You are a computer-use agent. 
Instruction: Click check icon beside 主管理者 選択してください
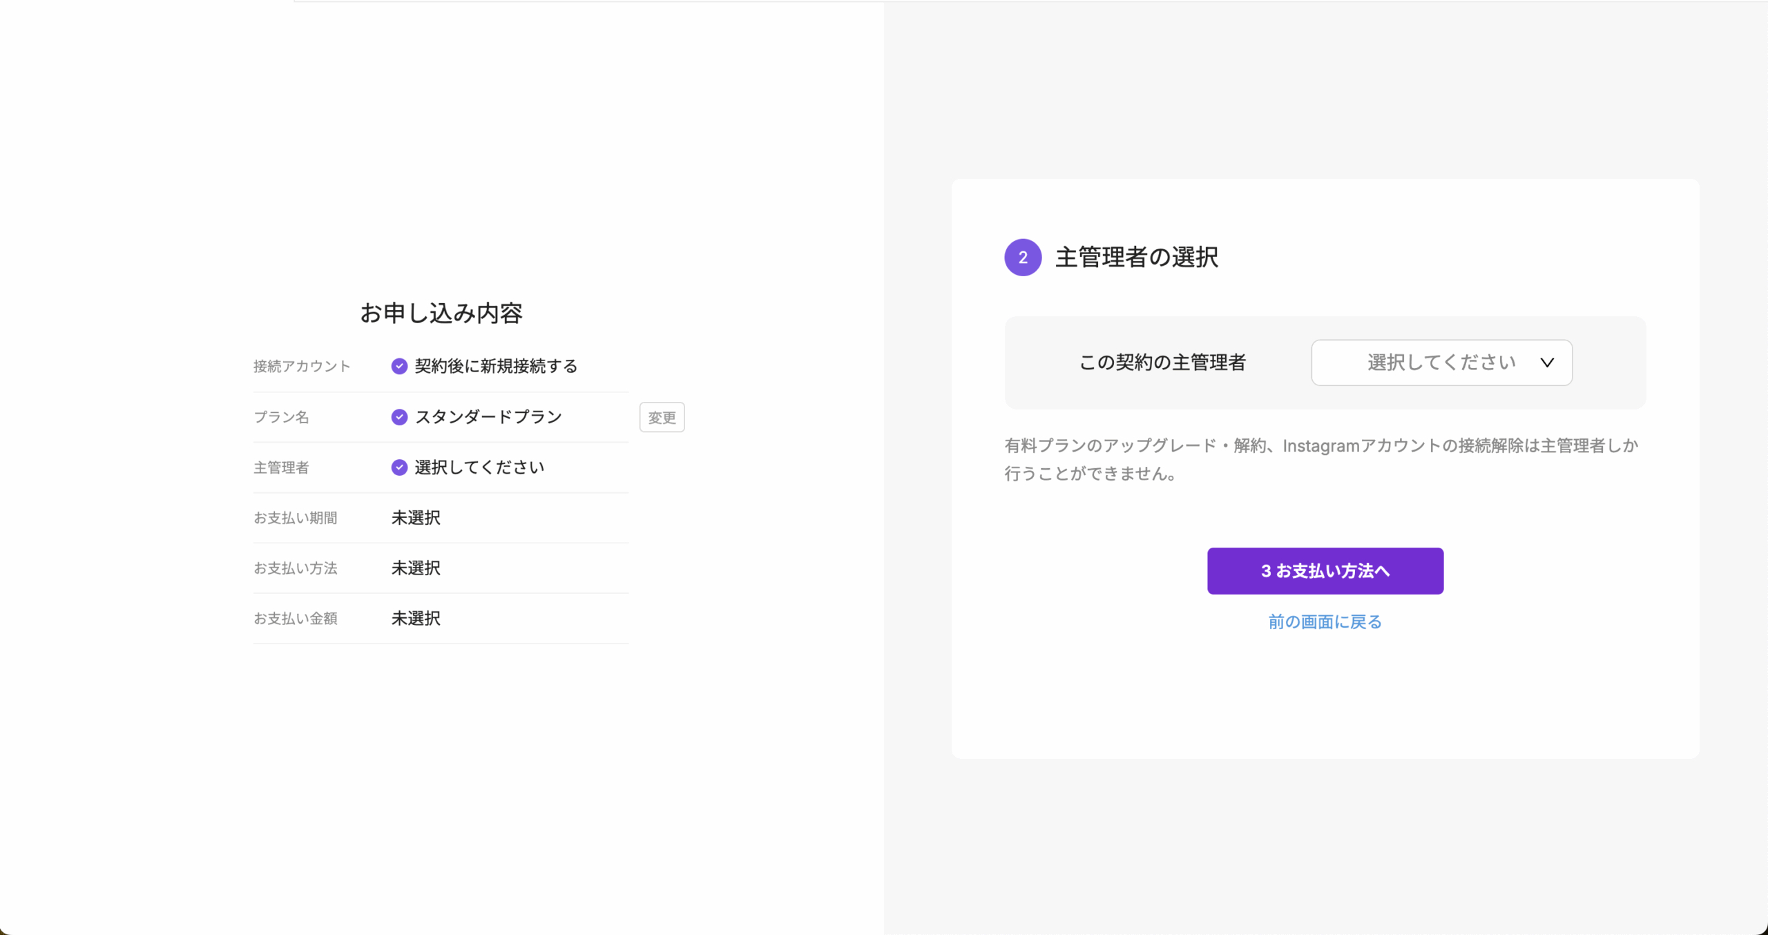(399, 467)
